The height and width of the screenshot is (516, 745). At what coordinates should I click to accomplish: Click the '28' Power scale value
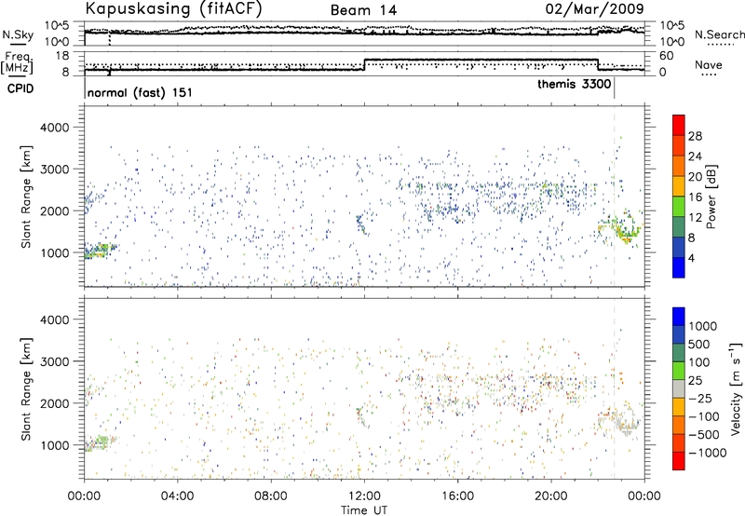point(695,136)
